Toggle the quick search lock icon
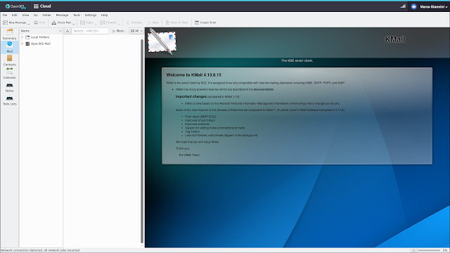The image size is (450, 253). point(67,31)
